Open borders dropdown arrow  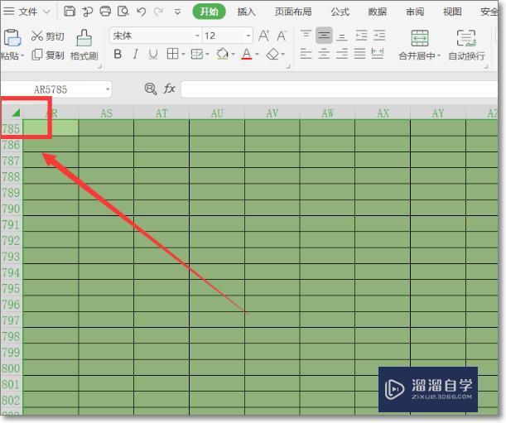[183, 54]
